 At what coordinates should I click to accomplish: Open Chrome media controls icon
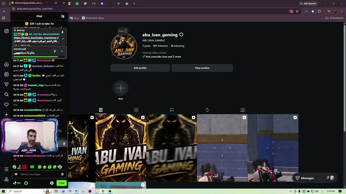[329, 11]
